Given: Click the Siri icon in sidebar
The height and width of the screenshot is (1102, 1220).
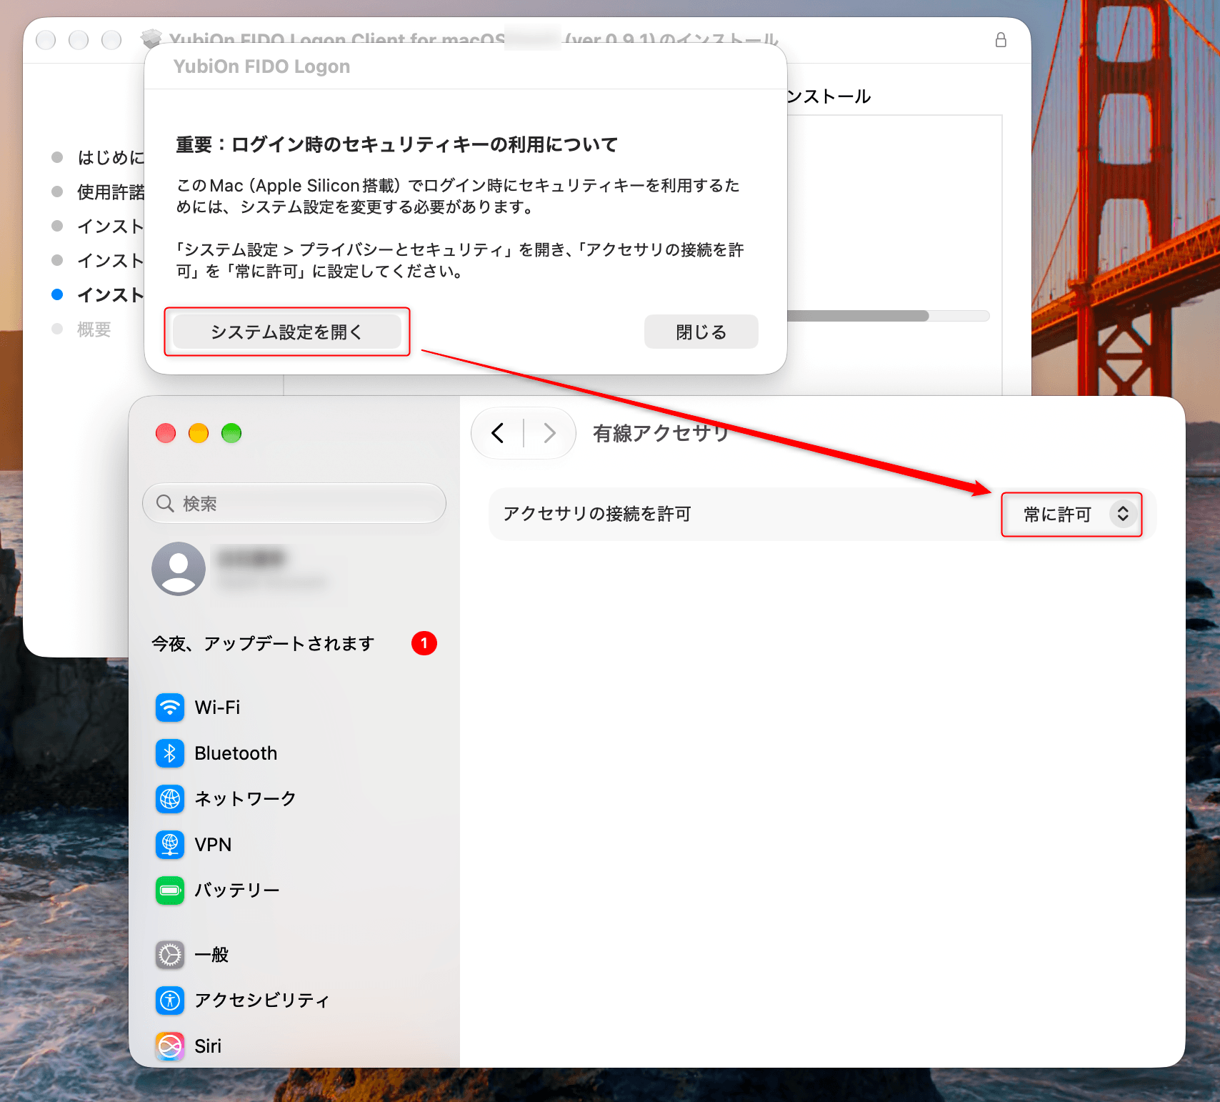Looking at the screenshot, I should point(170,1046).
